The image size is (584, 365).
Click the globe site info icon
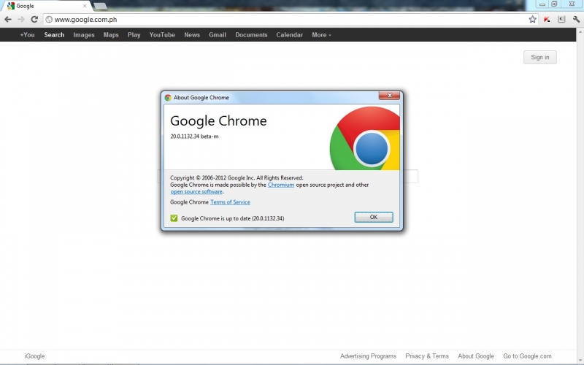pyautogui.click(x=49, y=20)
